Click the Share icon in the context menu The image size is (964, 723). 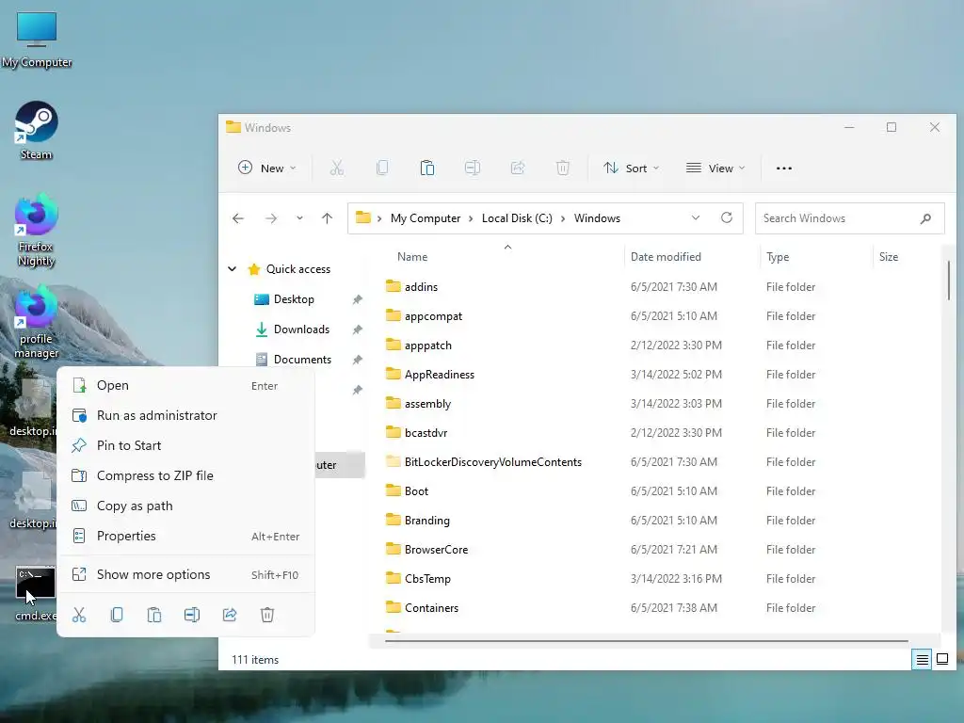[x=230, y=615]
